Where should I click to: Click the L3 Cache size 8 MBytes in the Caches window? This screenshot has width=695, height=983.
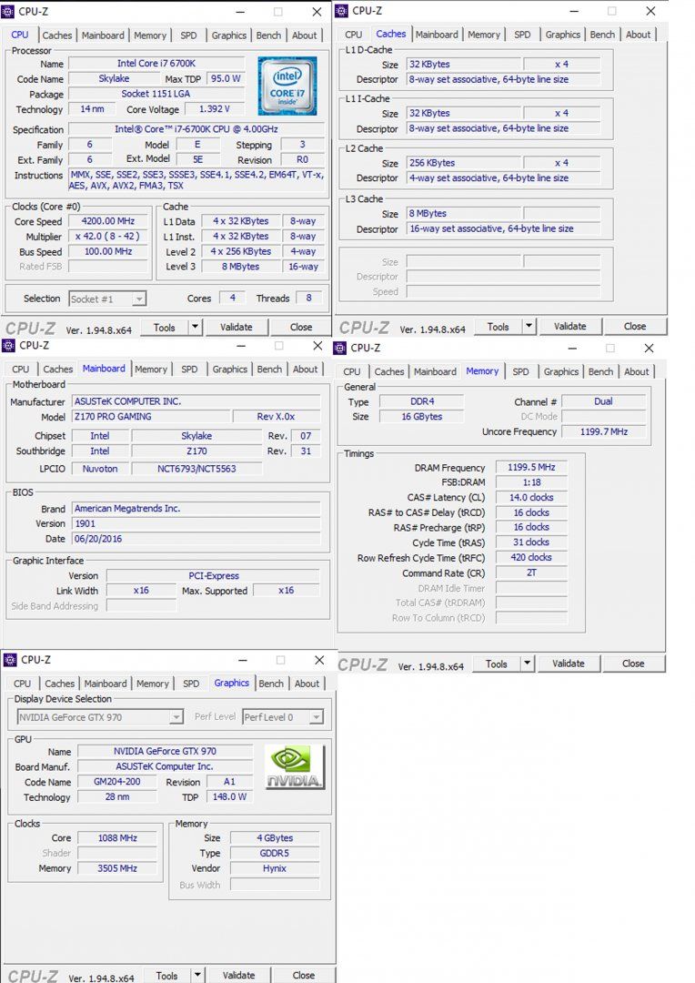(464, 213)
